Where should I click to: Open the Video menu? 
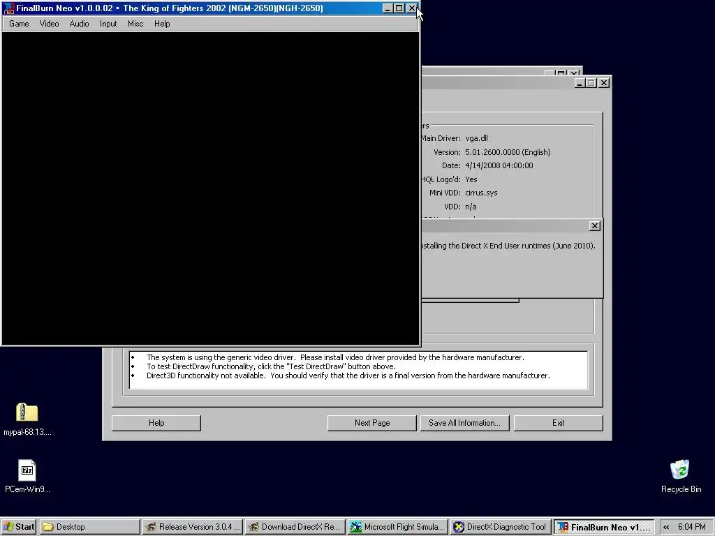(x=49, y=24)
